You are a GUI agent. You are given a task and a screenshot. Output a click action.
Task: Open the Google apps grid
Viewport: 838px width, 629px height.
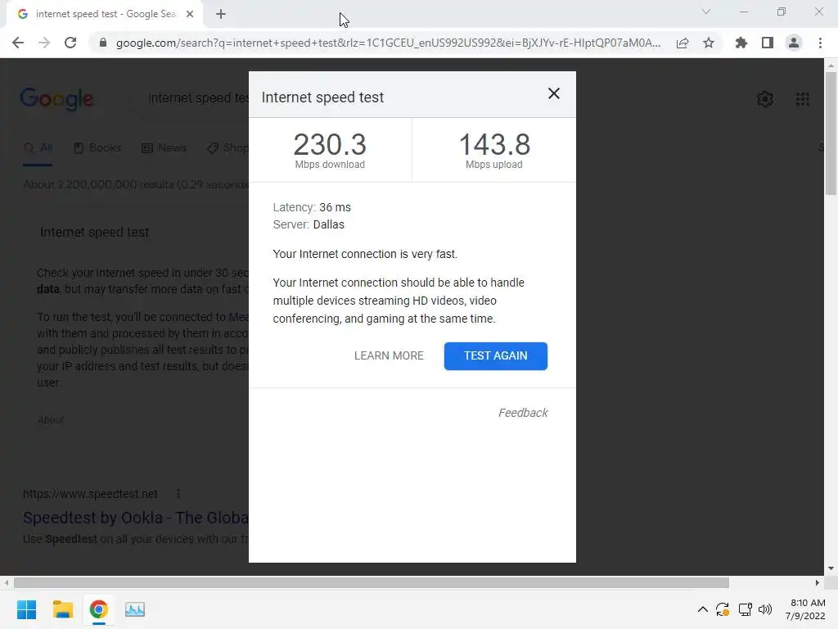[802, 99]
